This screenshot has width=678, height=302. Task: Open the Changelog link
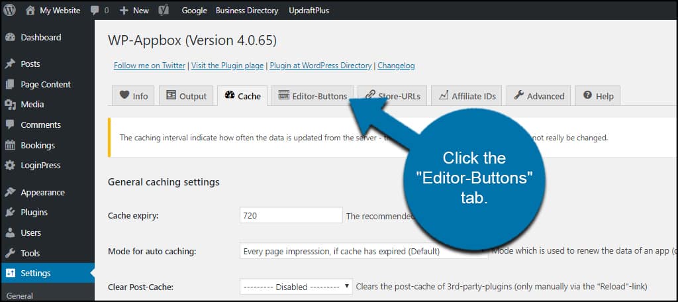[396, 66]
